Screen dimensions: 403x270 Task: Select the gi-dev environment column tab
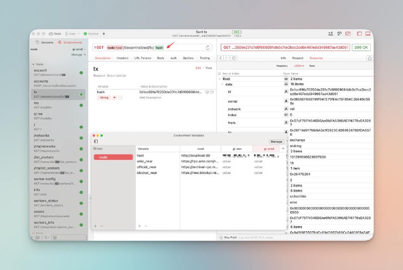(x=237, y=149)
